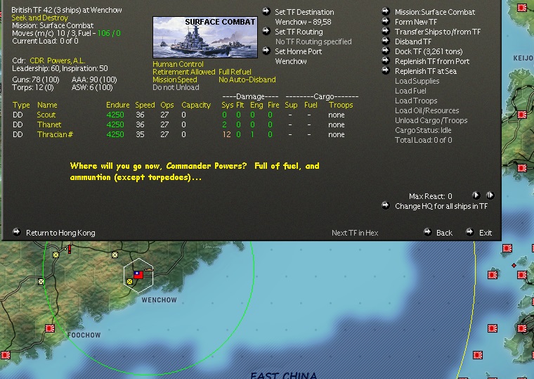Click the Surface Combat battleship image
Viewport: 534px width, 379px height.
point(205,37)
